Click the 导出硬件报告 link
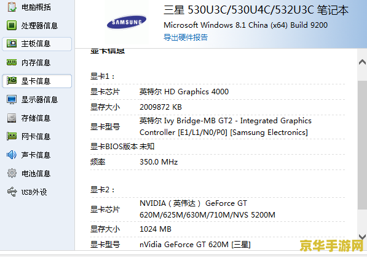367x257 pixels. 186,38
